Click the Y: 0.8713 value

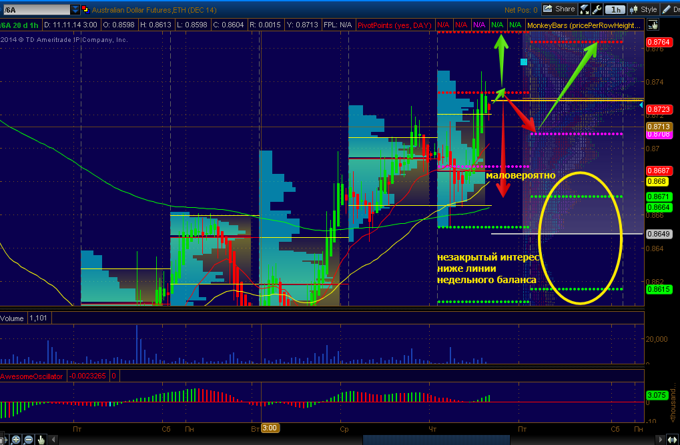tap(303, 25)
